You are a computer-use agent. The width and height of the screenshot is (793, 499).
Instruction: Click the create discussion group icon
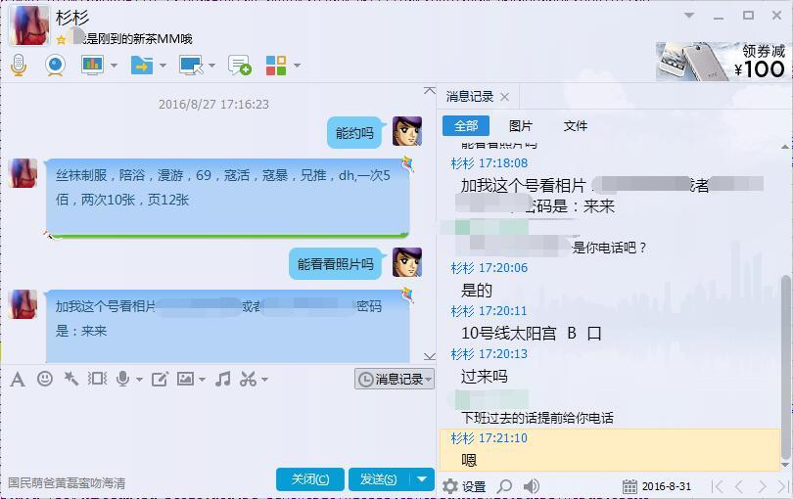point(239,66)
